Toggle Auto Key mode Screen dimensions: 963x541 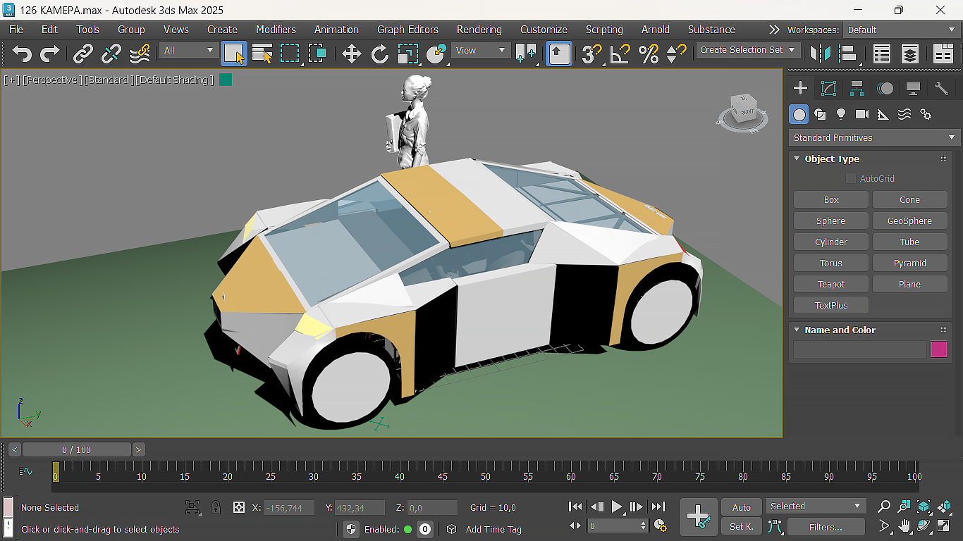(742, 507)
